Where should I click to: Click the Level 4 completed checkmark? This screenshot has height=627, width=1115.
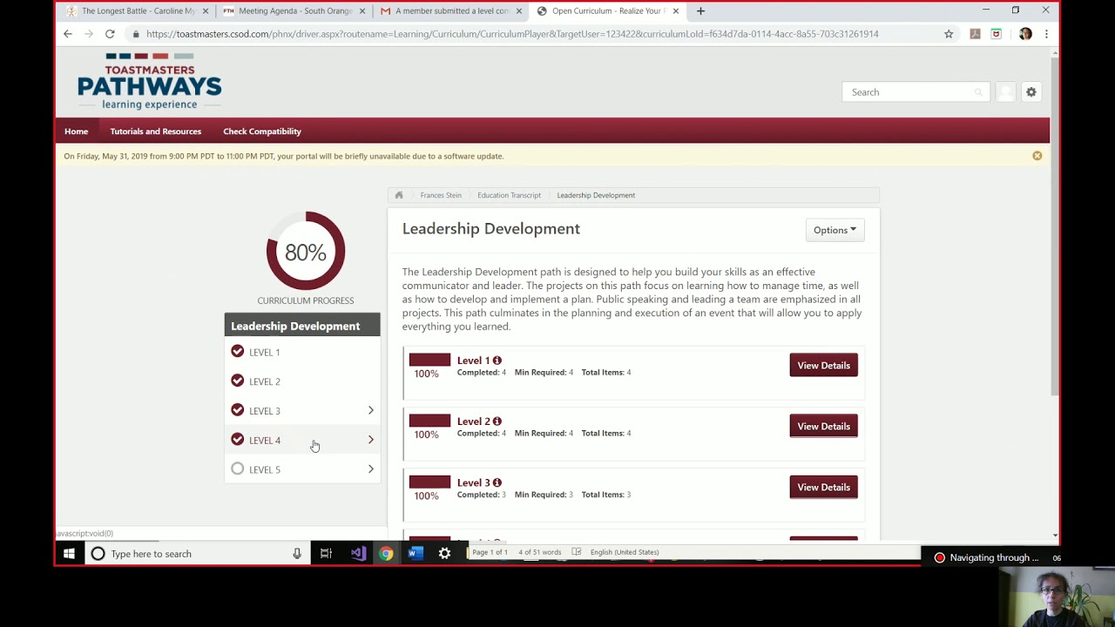(x=237, y=440)
